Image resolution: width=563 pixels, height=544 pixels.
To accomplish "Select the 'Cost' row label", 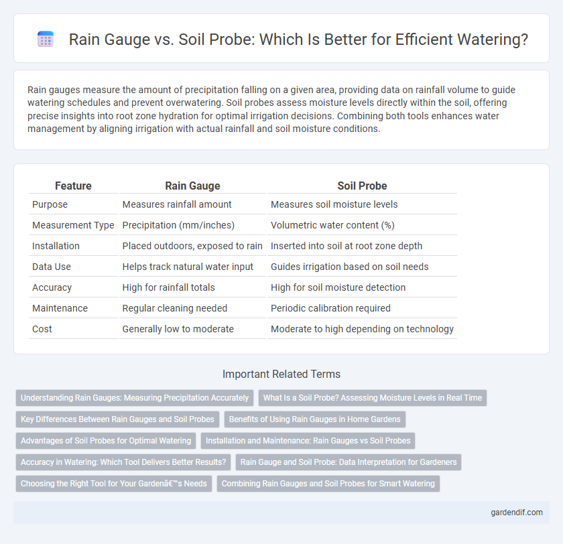I will click(x=42, y=329).
